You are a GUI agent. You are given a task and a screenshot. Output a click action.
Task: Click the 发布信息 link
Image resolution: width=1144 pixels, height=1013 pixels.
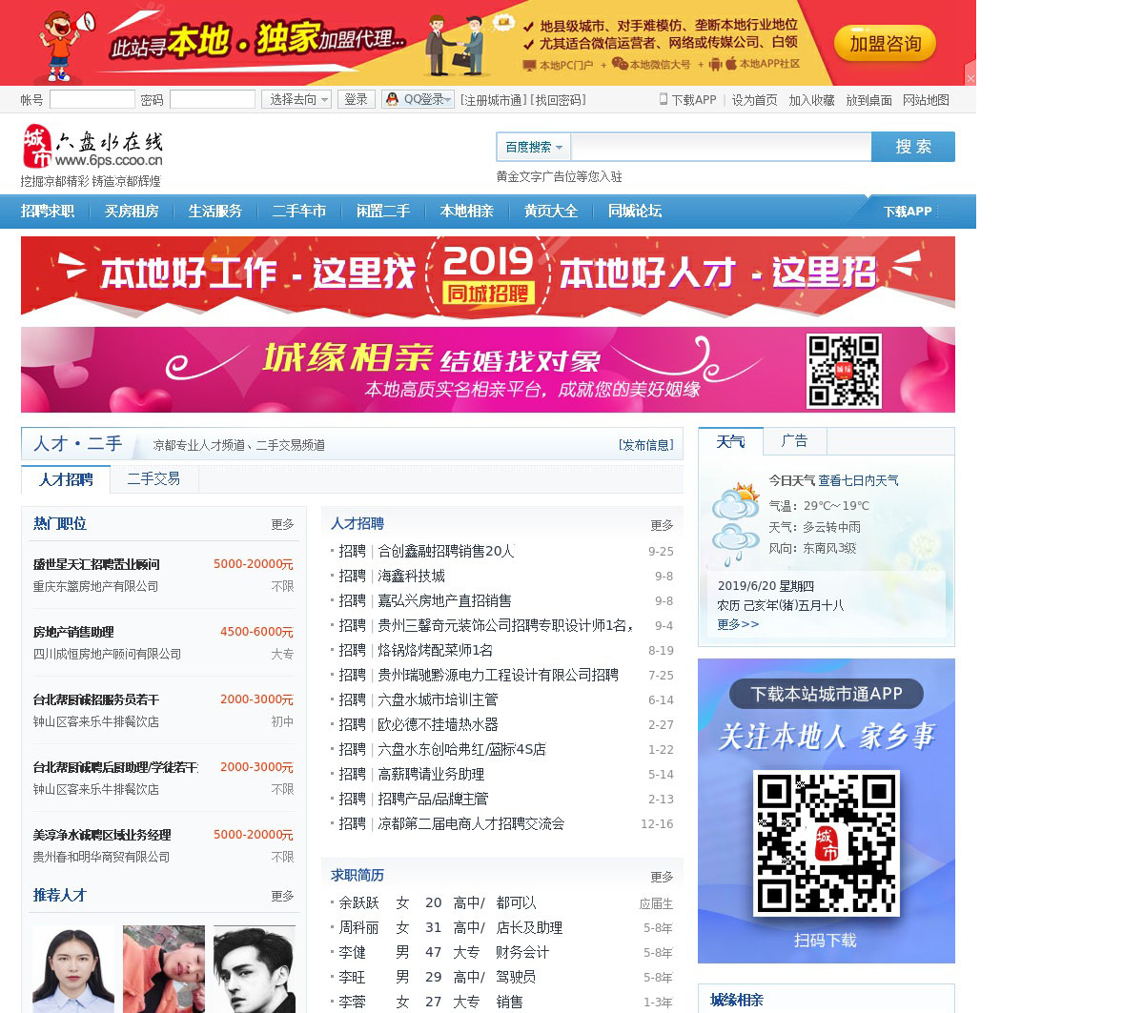[645, 445]
